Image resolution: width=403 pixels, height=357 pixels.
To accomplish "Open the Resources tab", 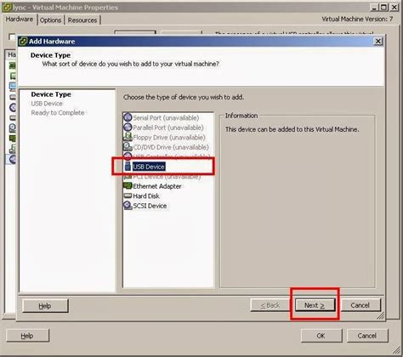I will click(x=82, y=20).
